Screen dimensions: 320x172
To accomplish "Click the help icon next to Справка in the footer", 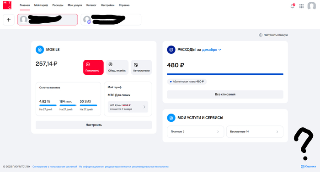I will (x=303, y=167).
